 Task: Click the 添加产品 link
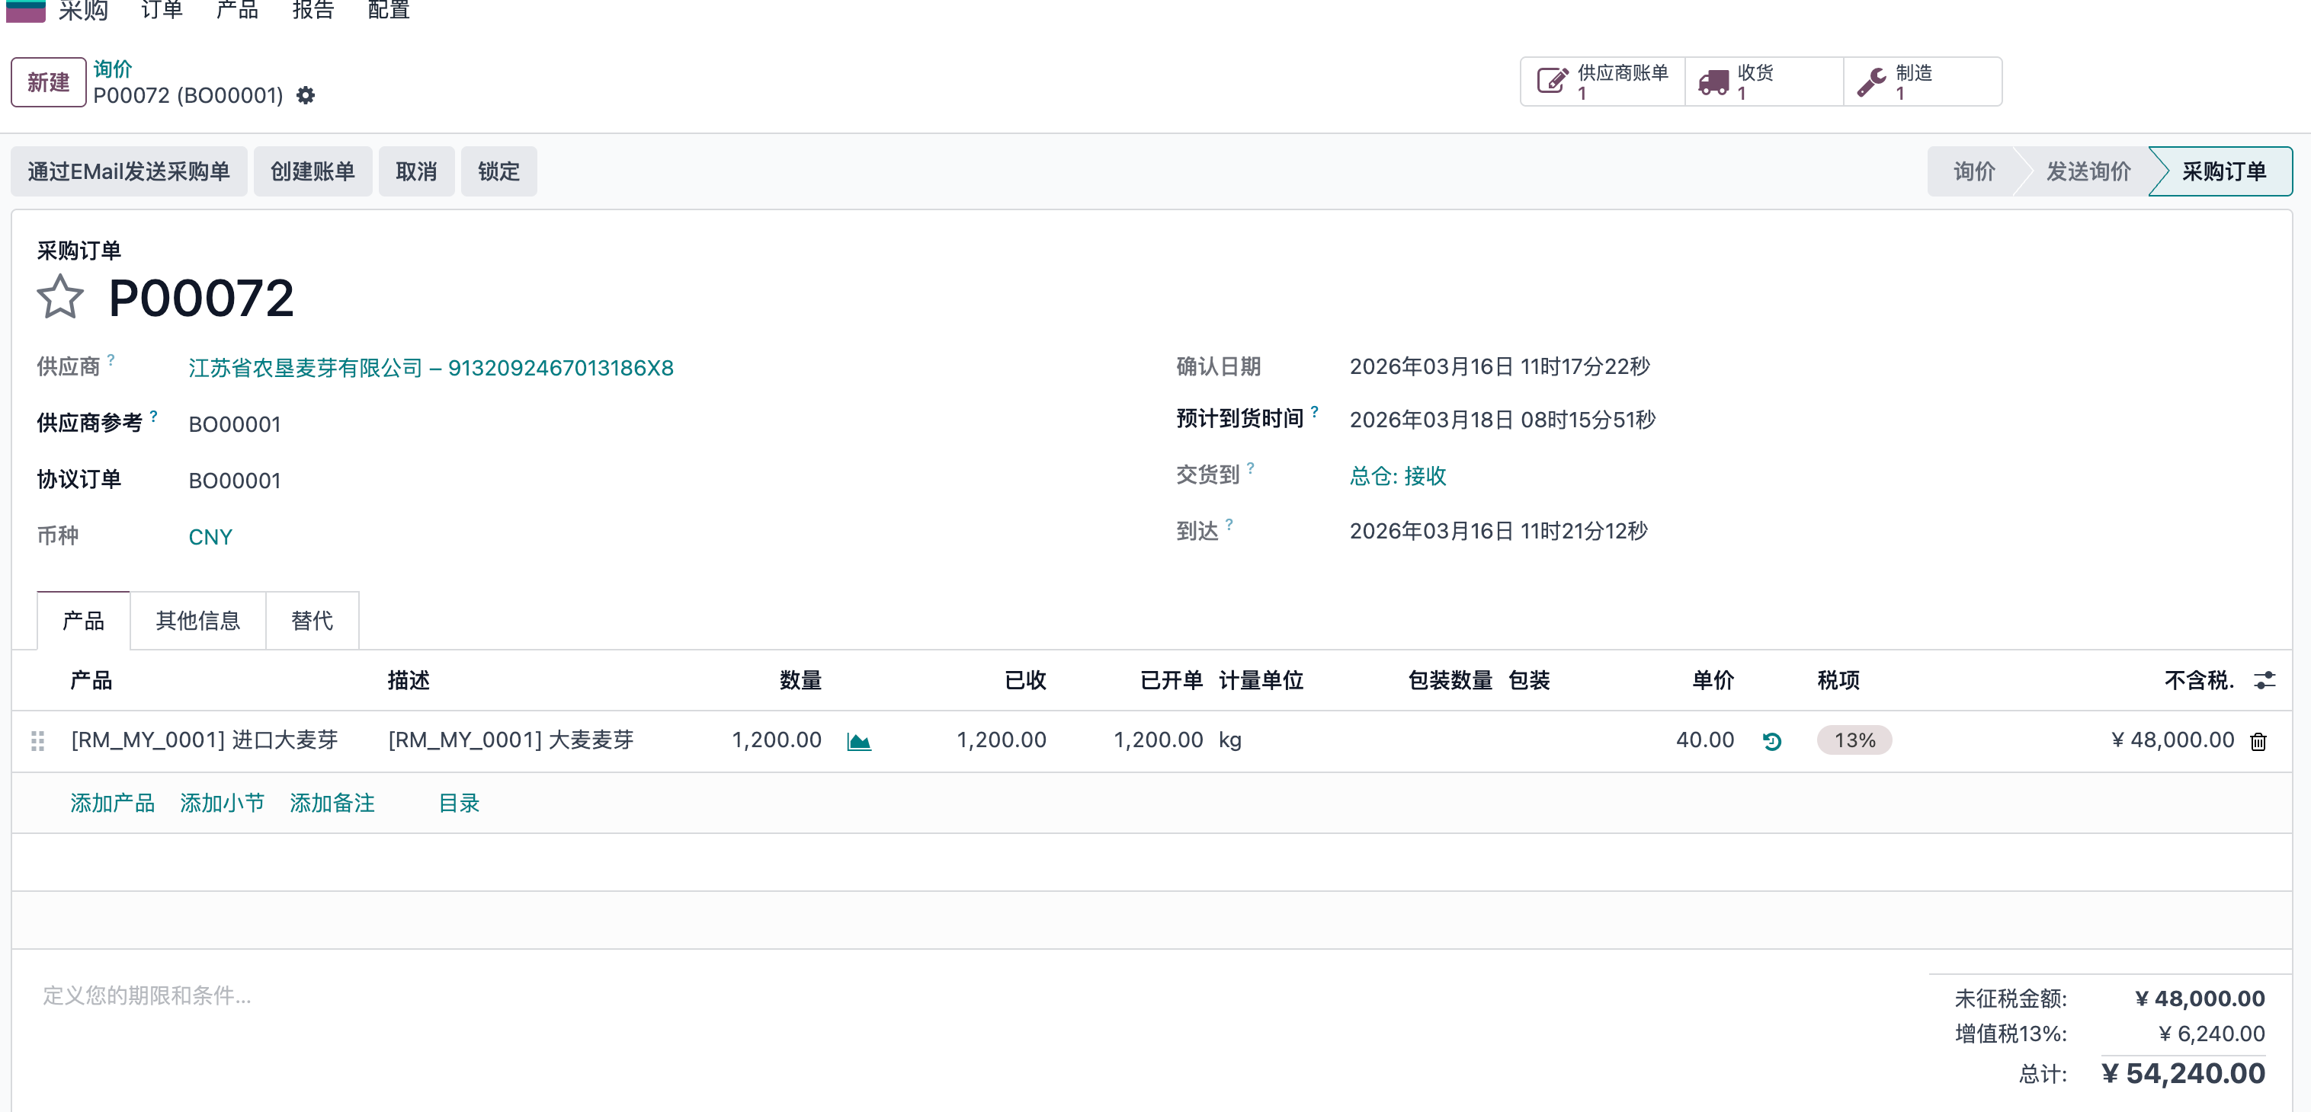[113, 803]
